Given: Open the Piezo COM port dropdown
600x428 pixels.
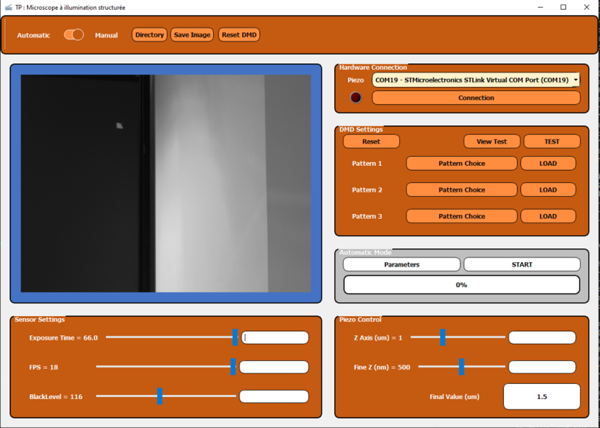Looking at the screenshot, I should click(476, 80).
